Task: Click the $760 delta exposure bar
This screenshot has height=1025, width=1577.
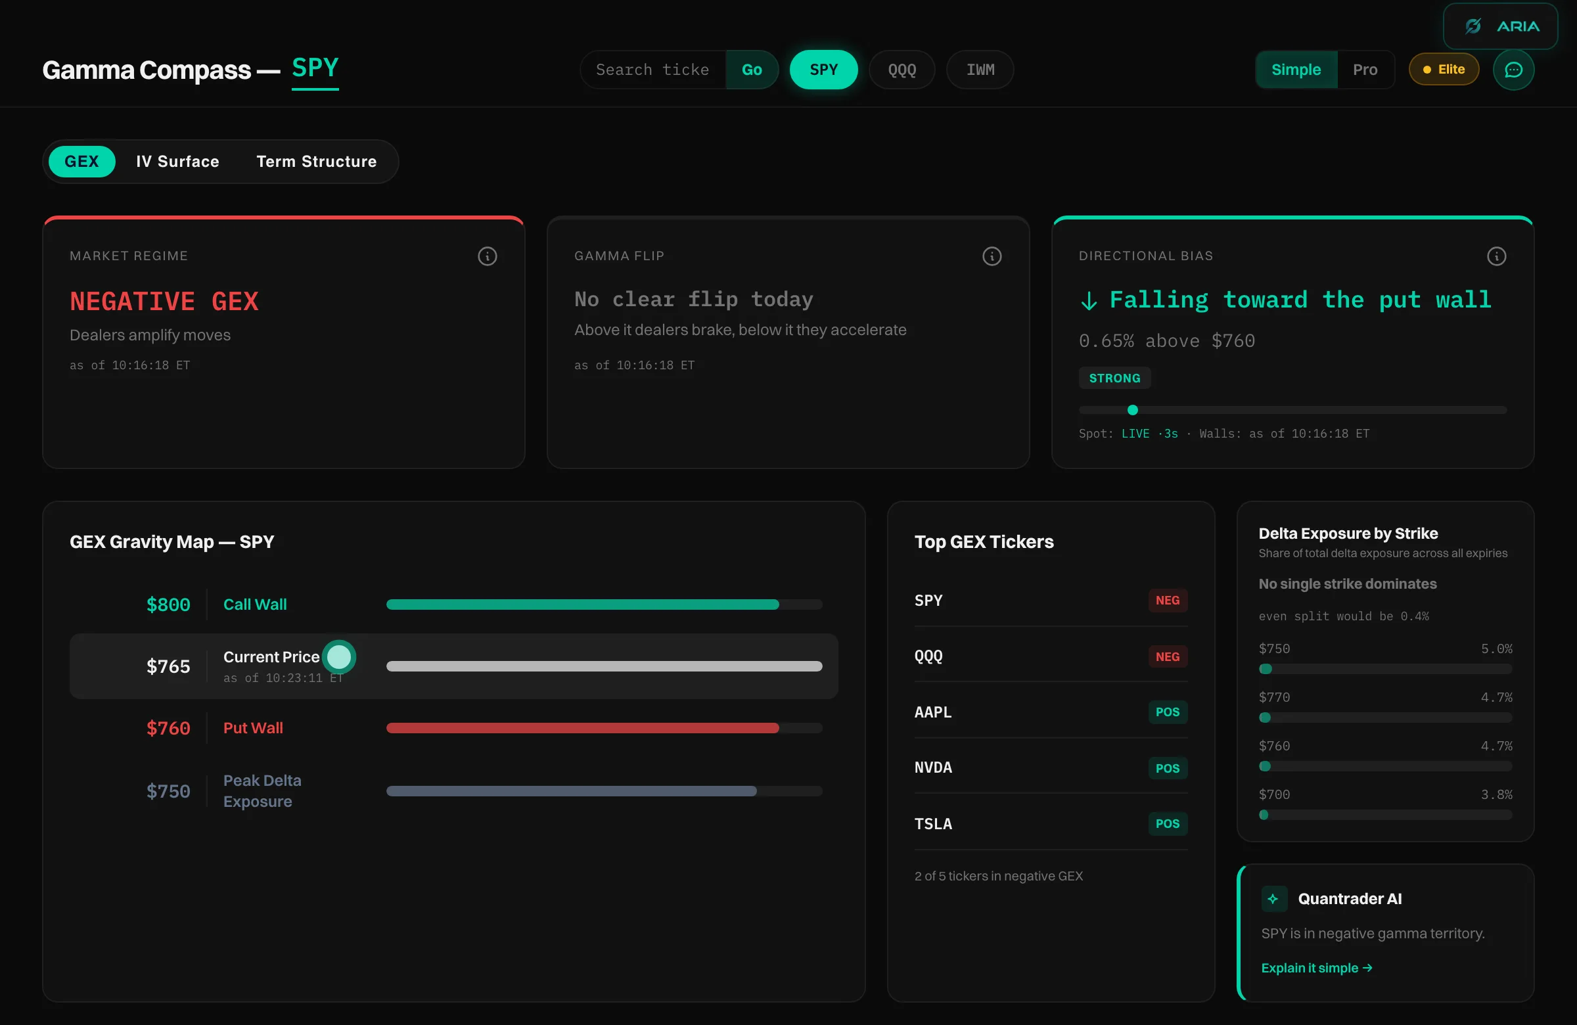Action: coord(1385,766)
